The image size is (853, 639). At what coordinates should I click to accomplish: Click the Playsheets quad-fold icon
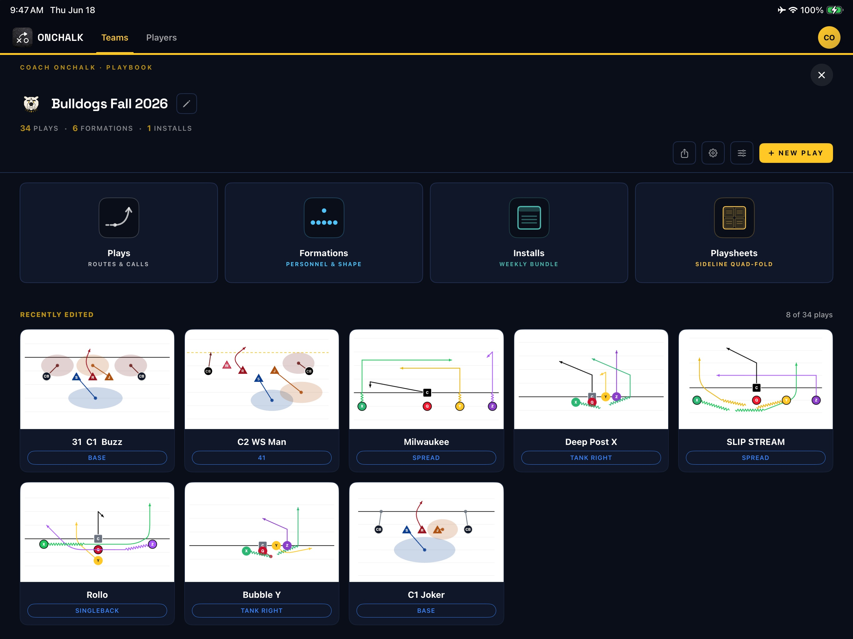734,218
